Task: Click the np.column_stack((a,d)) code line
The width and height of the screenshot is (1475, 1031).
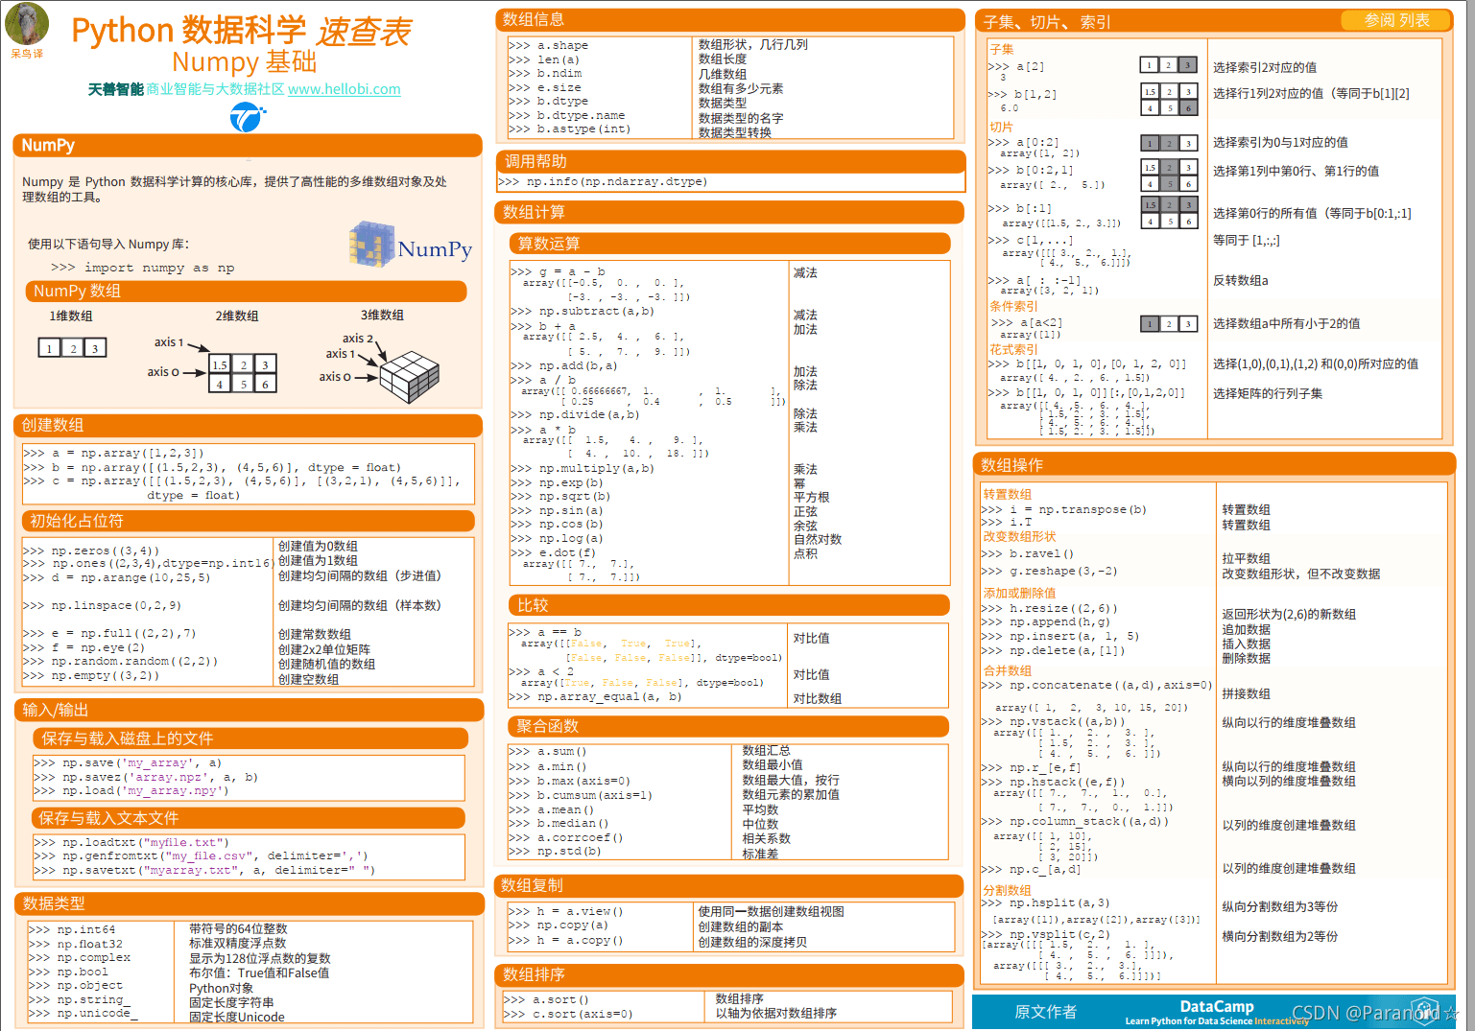Action: point(1075,821)
